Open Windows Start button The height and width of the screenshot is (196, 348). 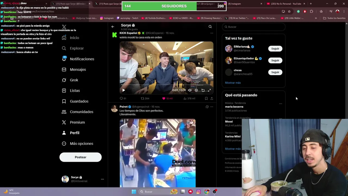pos(134,192)
